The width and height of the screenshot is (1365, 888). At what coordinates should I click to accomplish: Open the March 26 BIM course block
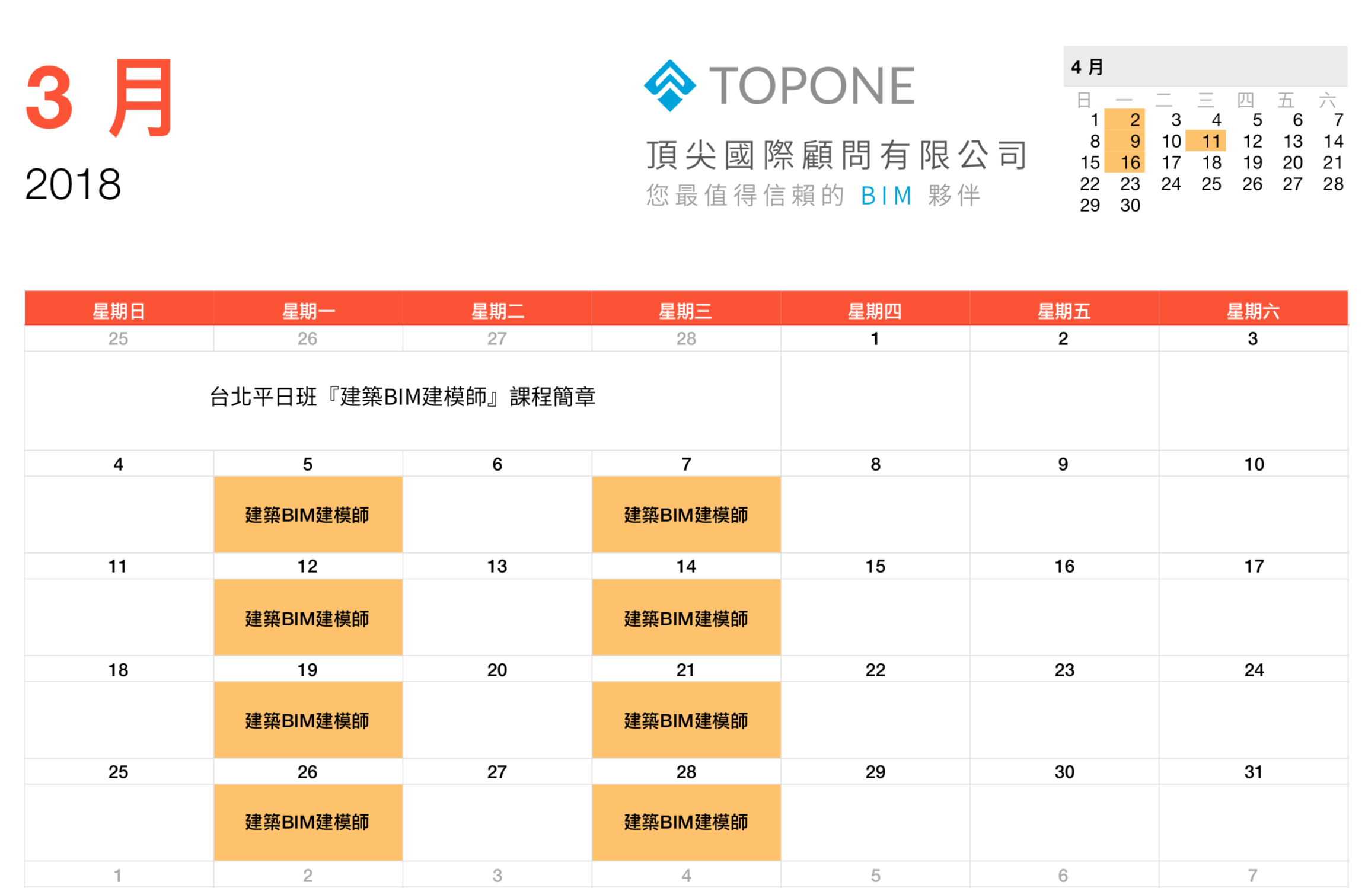pos(308,822)
